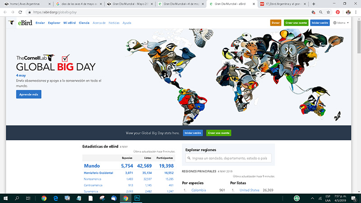
Task: Click the Explorar regiones search field
Action: [x=228, y=158]
